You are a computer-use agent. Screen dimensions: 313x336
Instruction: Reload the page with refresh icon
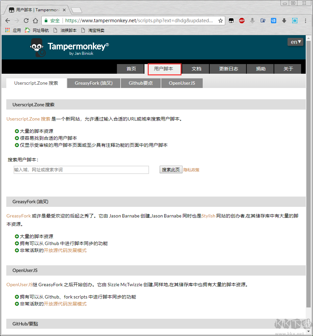[x=26, y=21]
